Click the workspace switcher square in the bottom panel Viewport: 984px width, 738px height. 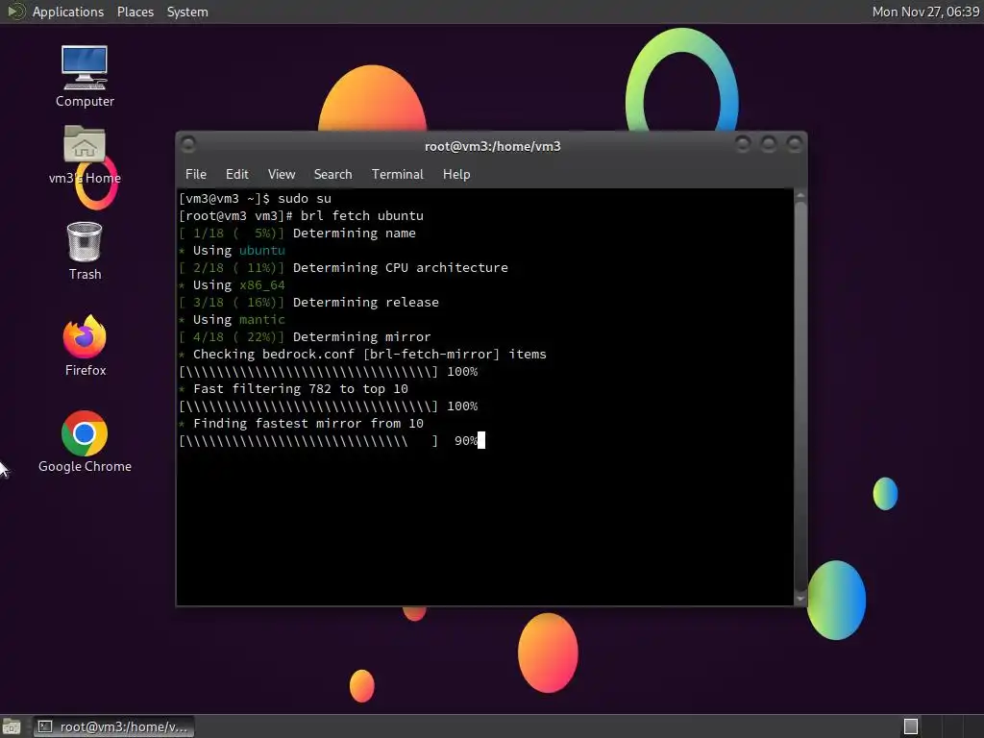coord(911,726)
